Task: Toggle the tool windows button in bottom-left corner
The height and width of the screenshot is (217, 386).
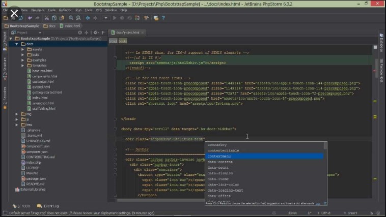Action: (x=5, y=213)
